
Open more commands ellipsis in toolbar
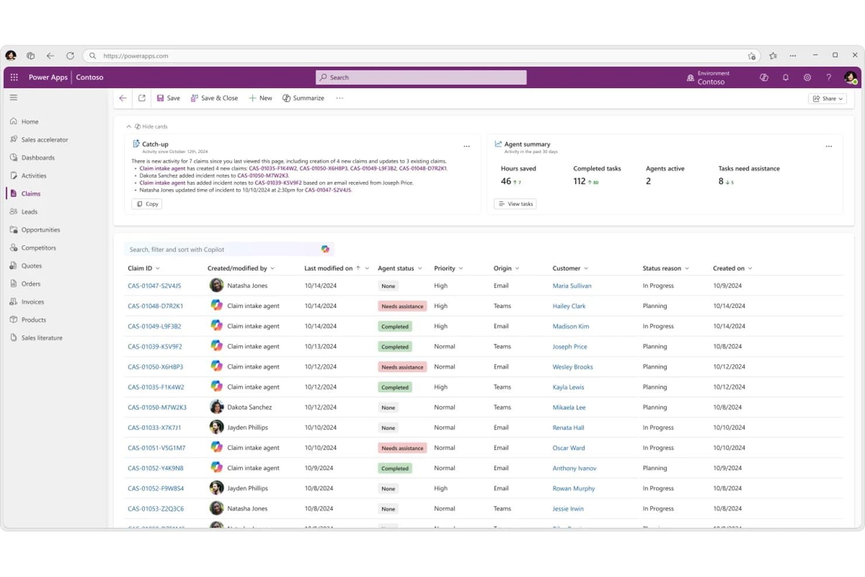340,98
